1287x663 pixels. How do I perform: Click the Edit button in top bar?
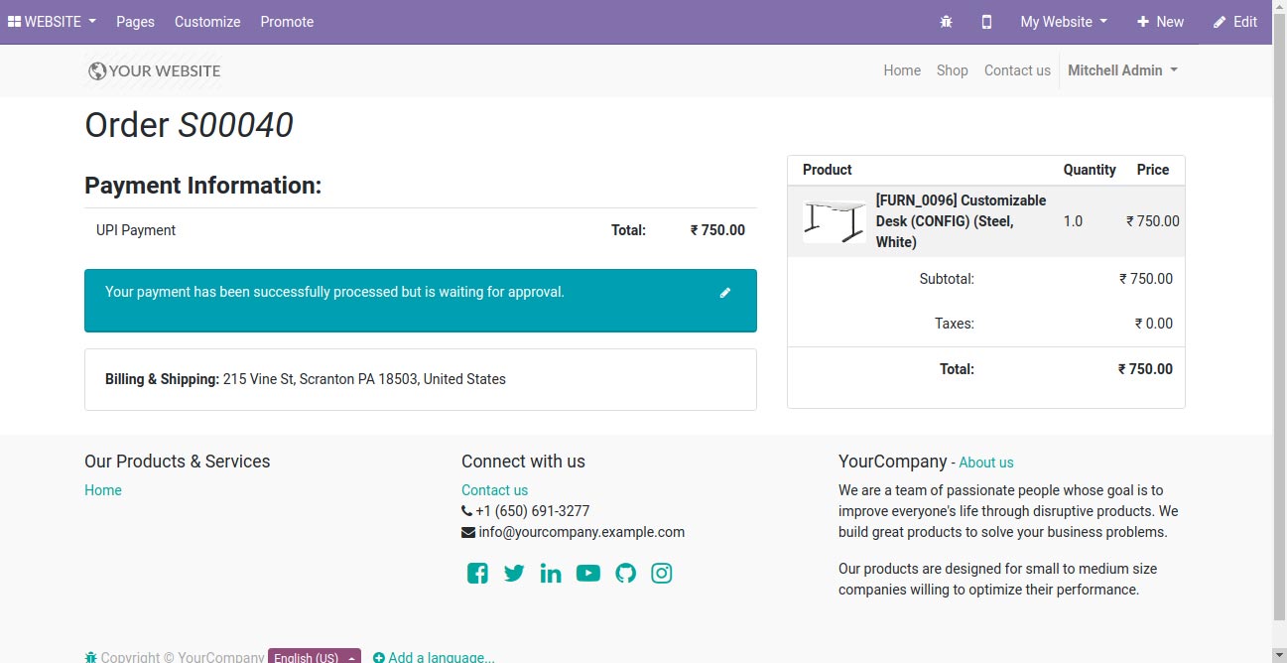click(x=1235, y=22)
